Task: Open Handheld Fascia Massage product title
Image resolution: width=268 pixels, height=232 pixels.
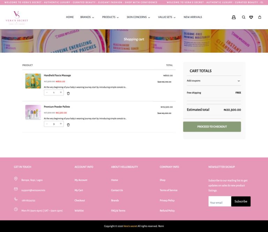Action: click(57, 75)
